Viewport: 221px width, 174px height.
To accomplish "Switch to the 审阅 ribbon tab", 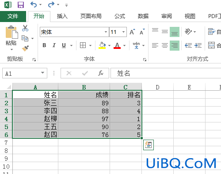I will [x=167, y=16].
